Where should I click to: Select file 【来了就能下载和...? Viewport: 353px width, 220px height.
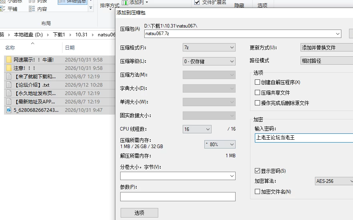point(35,77)
